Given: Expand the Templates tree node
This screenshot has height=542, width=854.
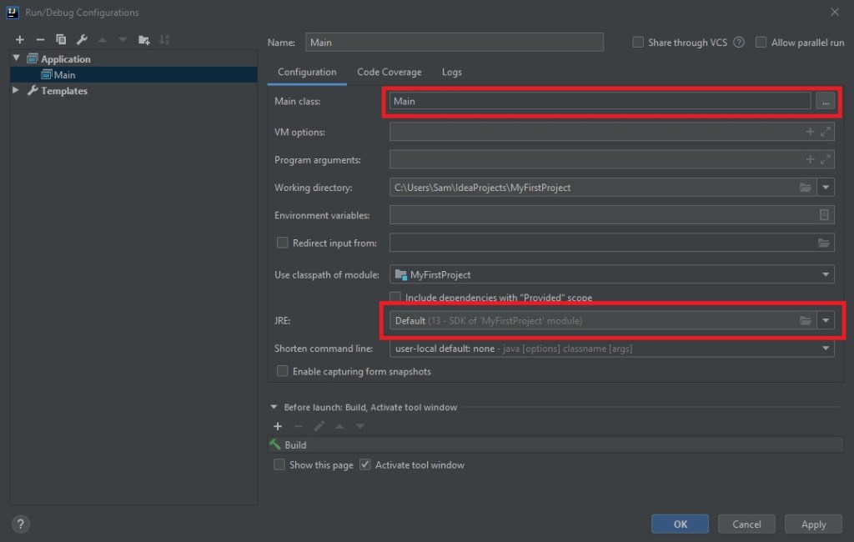Looking at the screenshot, I should pos(16,90).
